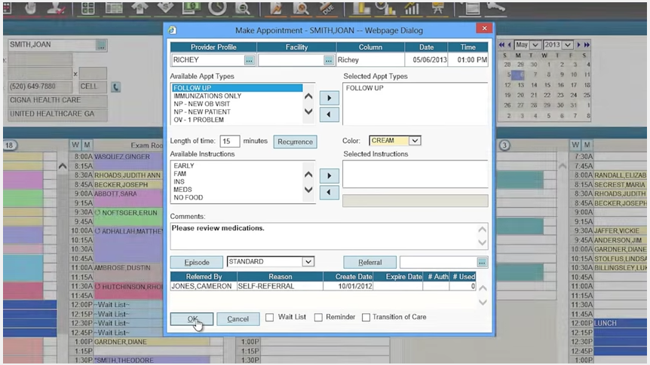Screen dimensions: 650x365
Task: Click the Length of time minutes field
Action: pos(230,141)
